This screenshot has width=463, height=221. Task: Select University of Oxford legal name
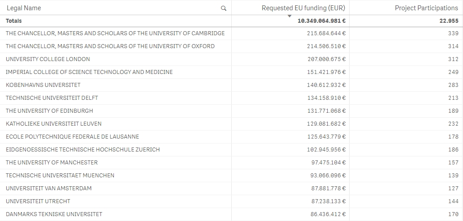click(110, 46)
